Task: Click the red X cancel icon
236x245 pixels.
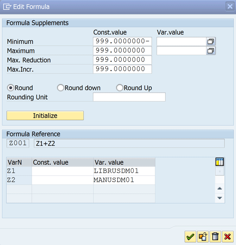Action: click(227, 236)
